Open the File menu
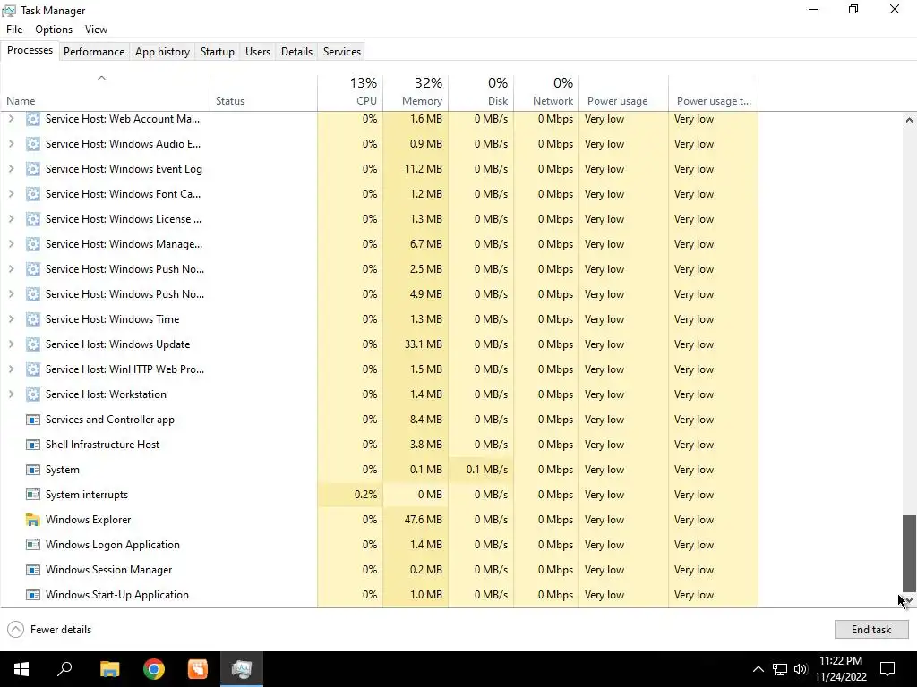The width and height of the screenshot is (917, 687). (x=14, y=30)
